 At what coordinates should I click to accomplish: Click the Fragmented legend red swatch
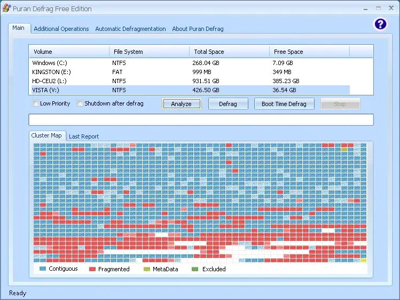coord(92,269)
